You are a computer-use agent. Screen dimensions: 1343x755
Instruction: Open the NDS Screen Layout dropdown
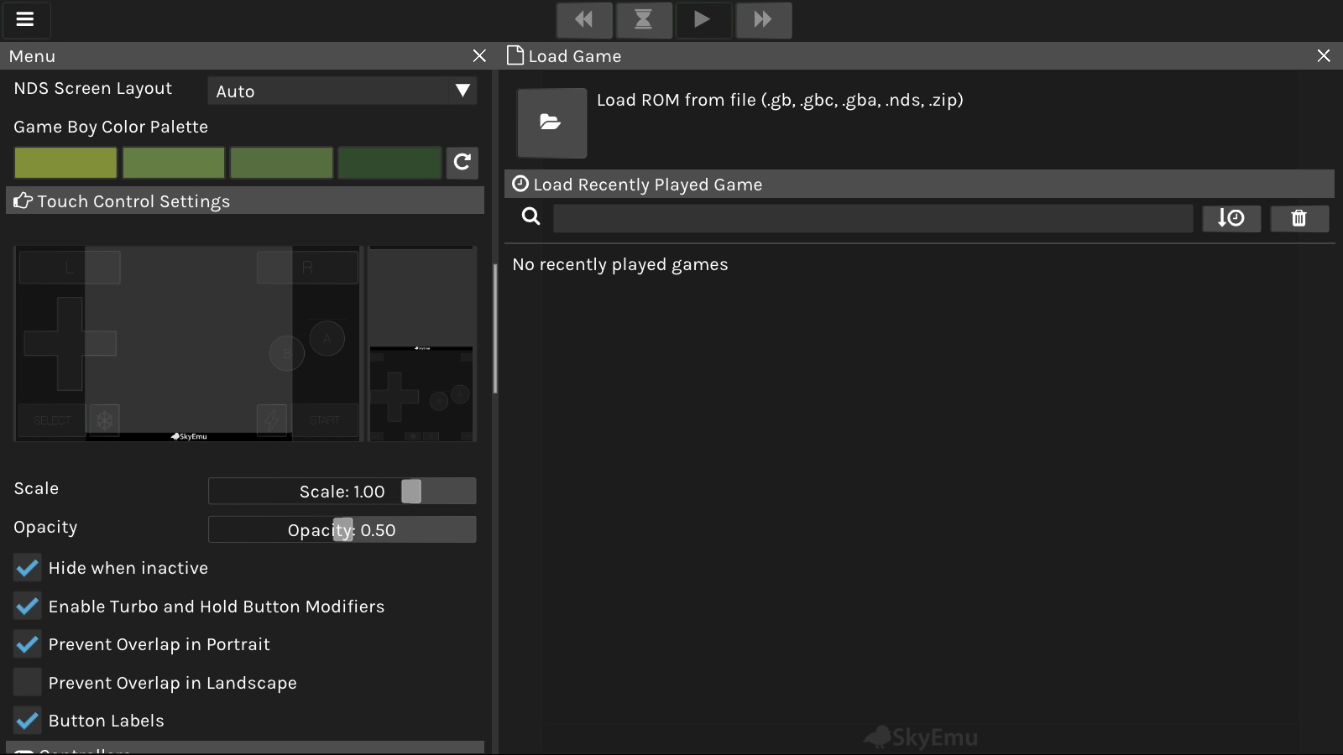[342, 91]
